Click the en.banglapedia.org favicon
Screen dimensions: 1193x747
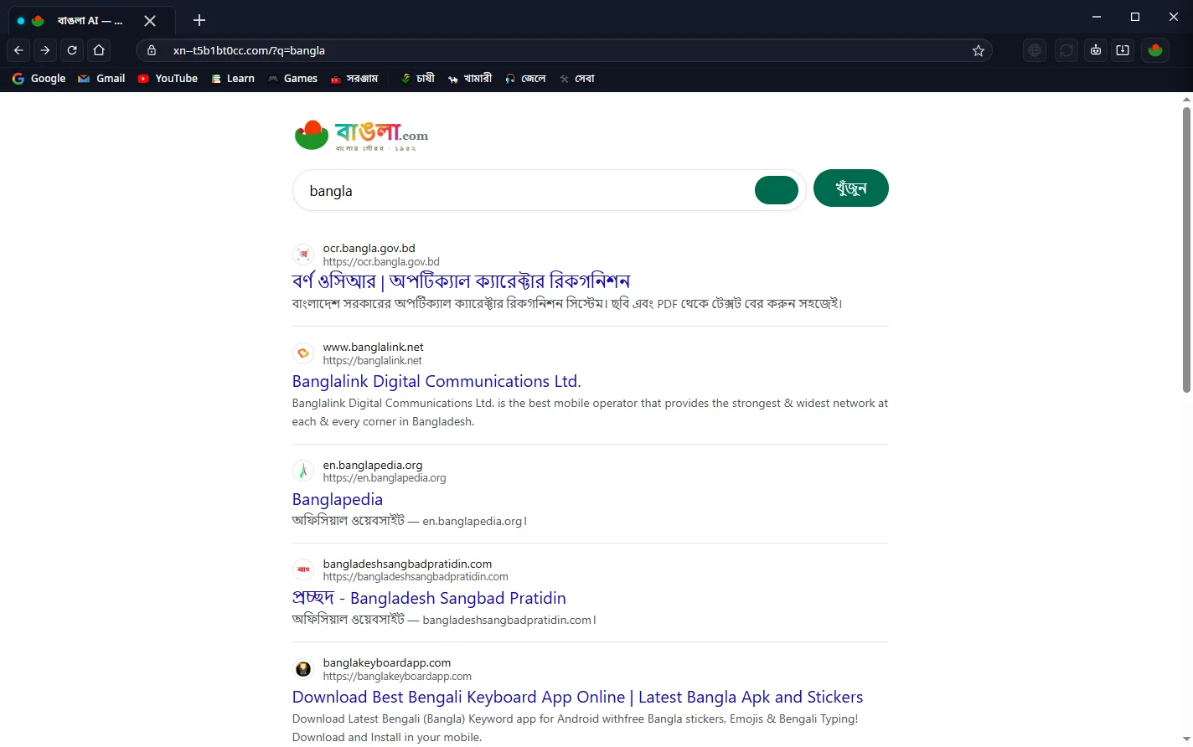303,471
